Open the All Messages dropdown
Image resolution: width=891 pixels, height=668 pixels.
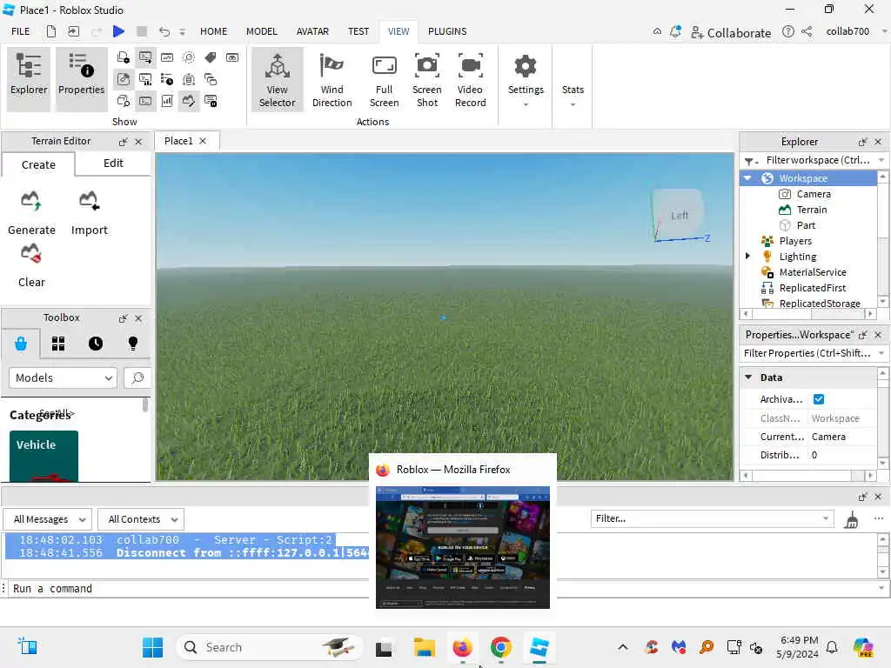[48, 519]
